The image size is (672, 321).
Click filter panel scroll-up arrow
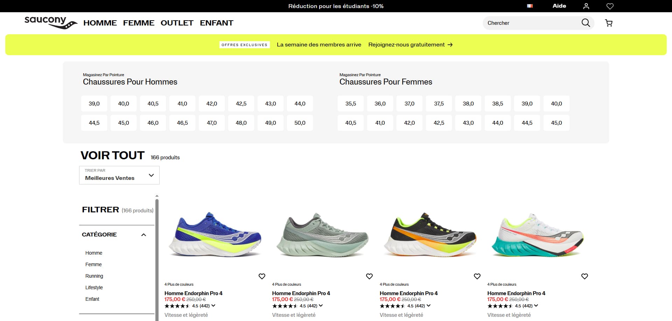click(x=157, y=196)
